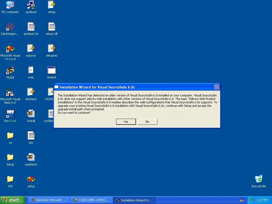This screenshot has width=272, height=204.
Task: Click the system tray icon beside clock
Action: tap(252, 200)
